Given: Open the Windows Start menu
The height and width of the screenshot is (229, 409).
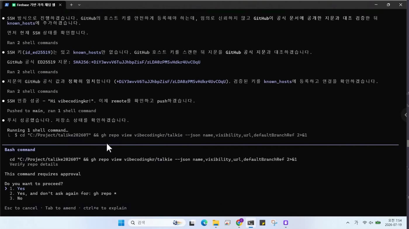Looking at the screenshot, I should coord(121,223).
